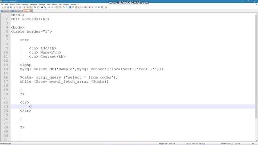Click the scrollbar down arrow
This screenshot has width=258, height=145.
(x=256, y=140)
